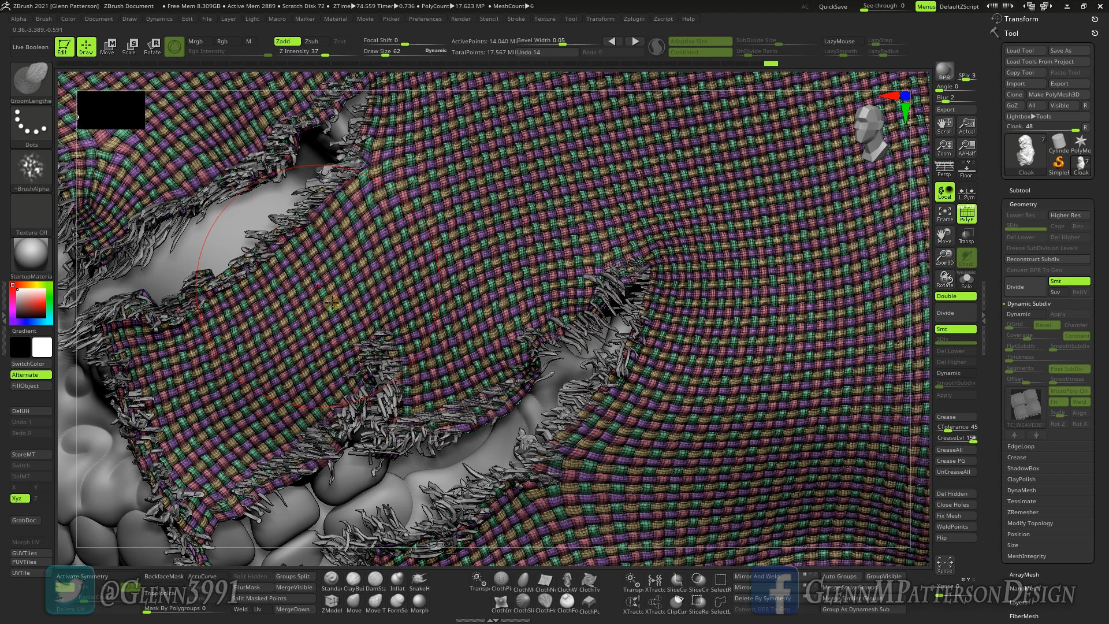Open the Zplugin menu
The image size is (1109, 624).
634,18
